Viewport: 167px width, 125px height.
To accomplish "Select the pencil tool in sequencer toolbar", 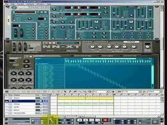I will click(70, 92).
